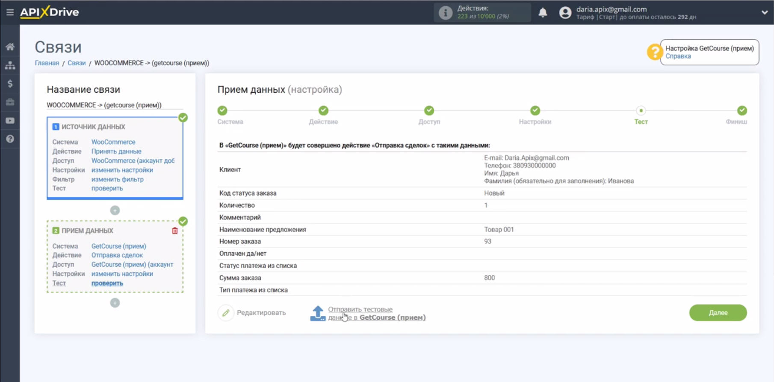The width and height of the screenshot is (774, 382).
Task: Open the connections sitemap sidebar icon
Action: click(10, 65)
